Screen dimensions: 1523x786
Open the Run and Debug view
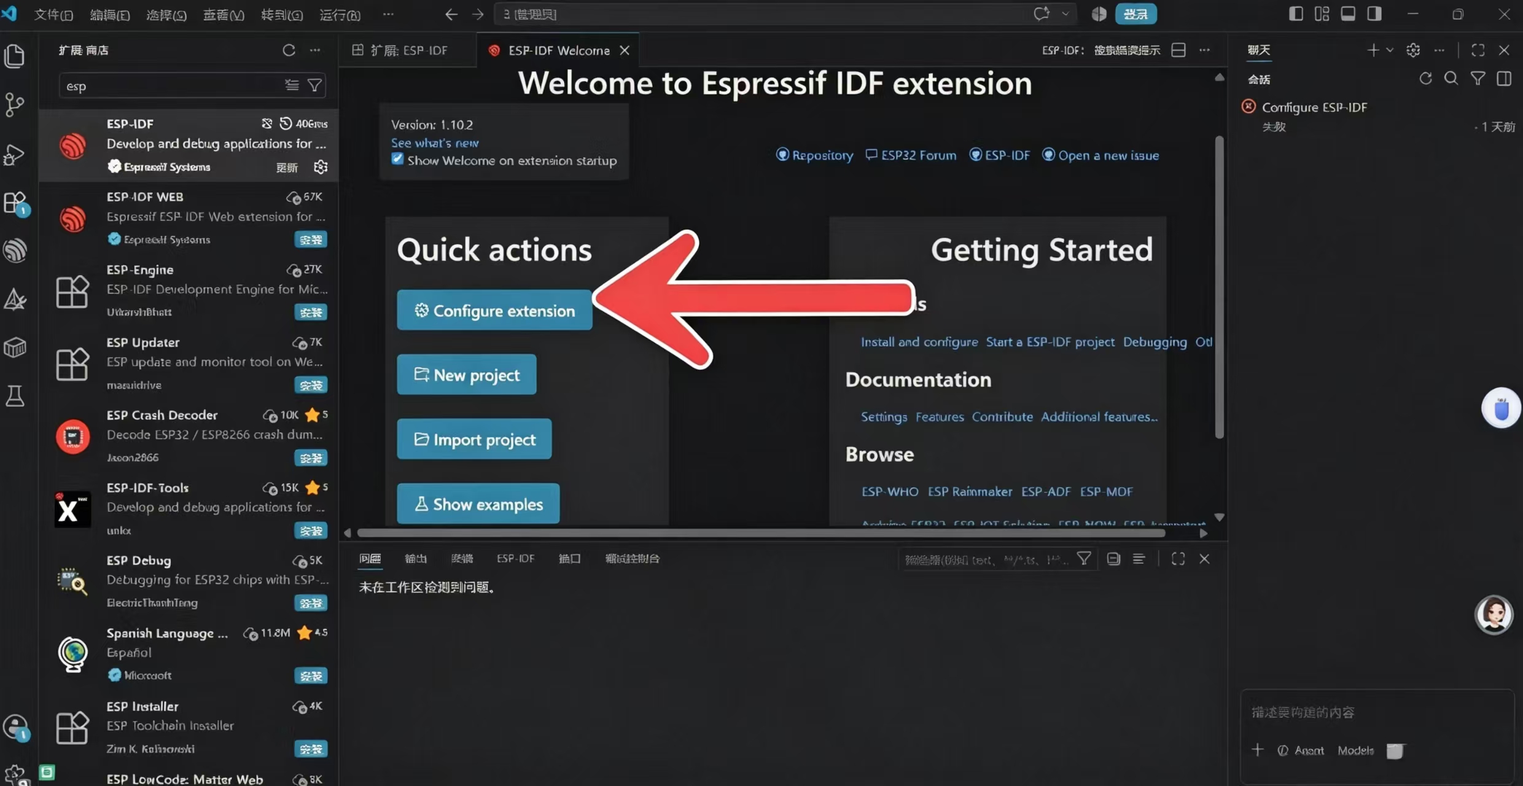[x=15, y=154]
